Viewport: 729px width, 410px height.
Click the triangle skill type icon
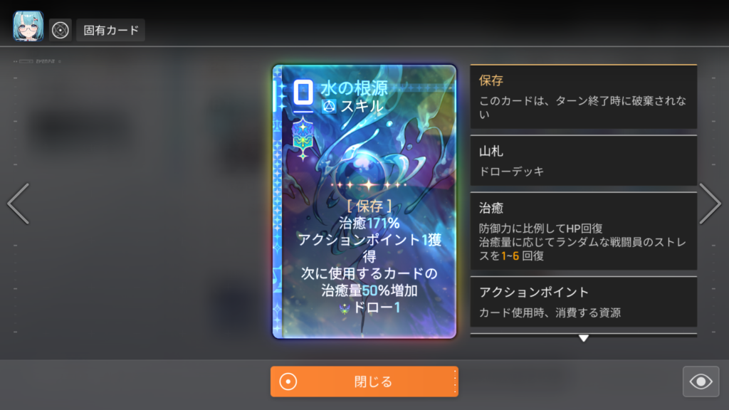pyautogui.click(x=329, y=107)
